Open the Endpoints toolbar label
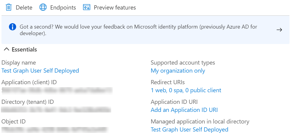Screen dimensions: 291x133 63,7
